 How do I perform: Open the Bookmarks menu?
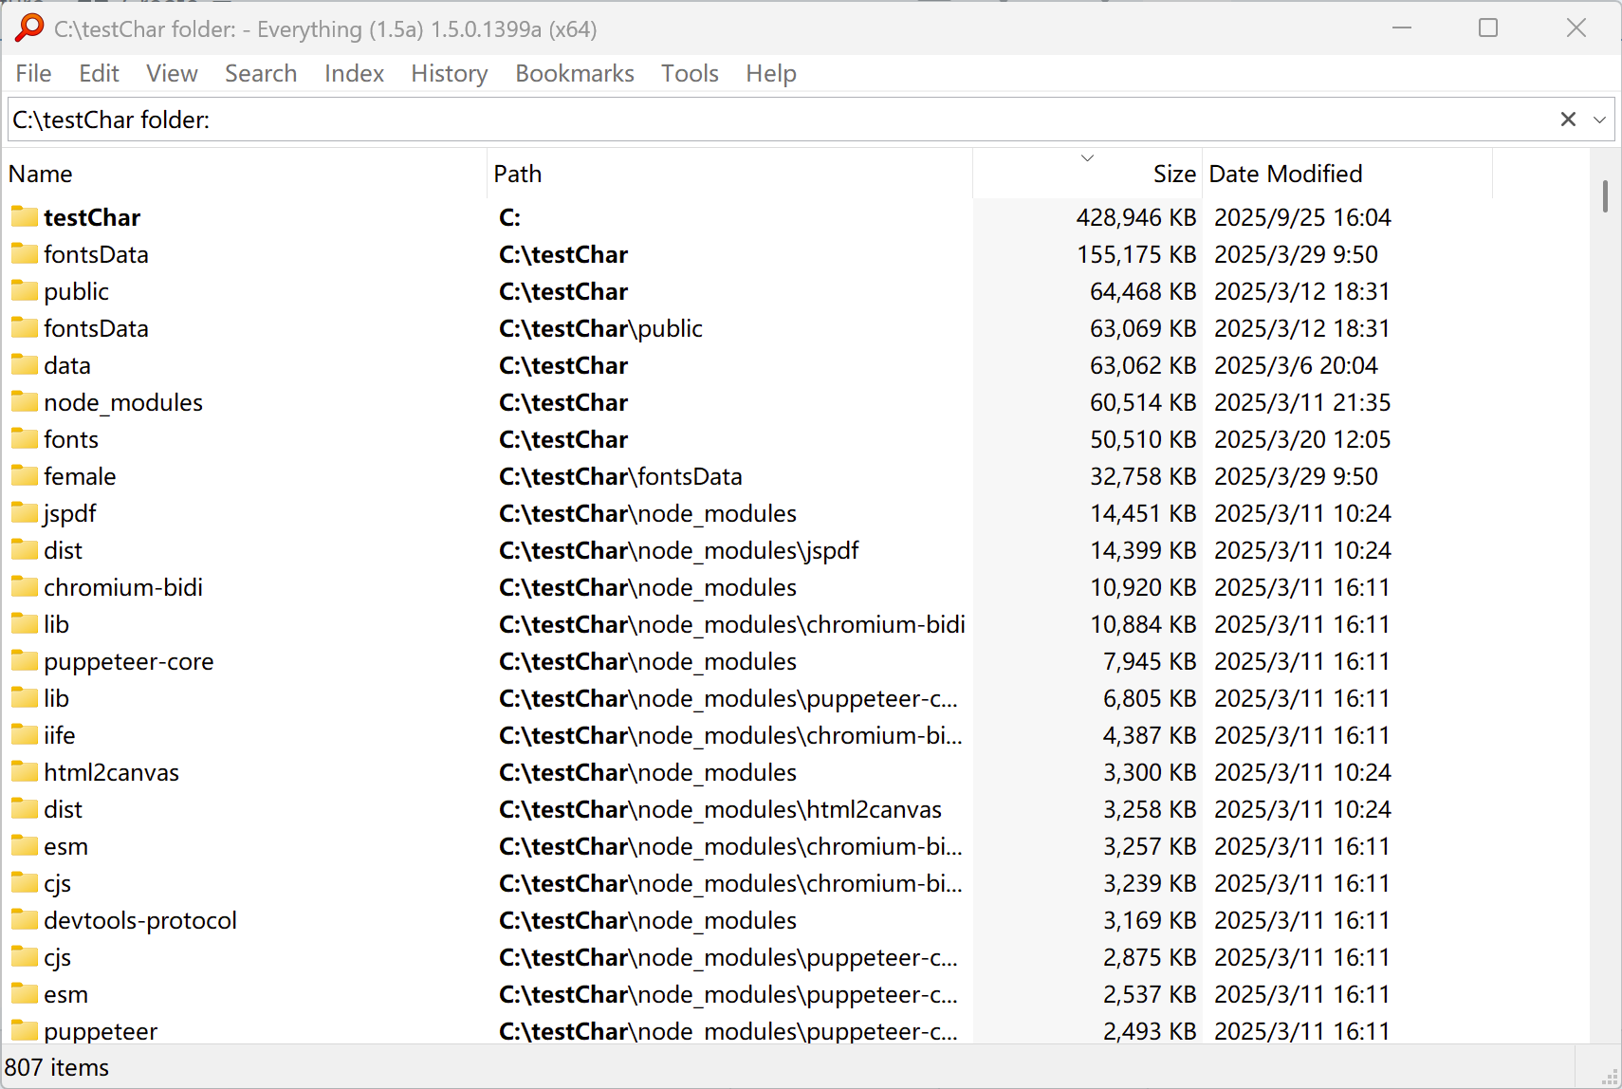[x=574, y=73]
